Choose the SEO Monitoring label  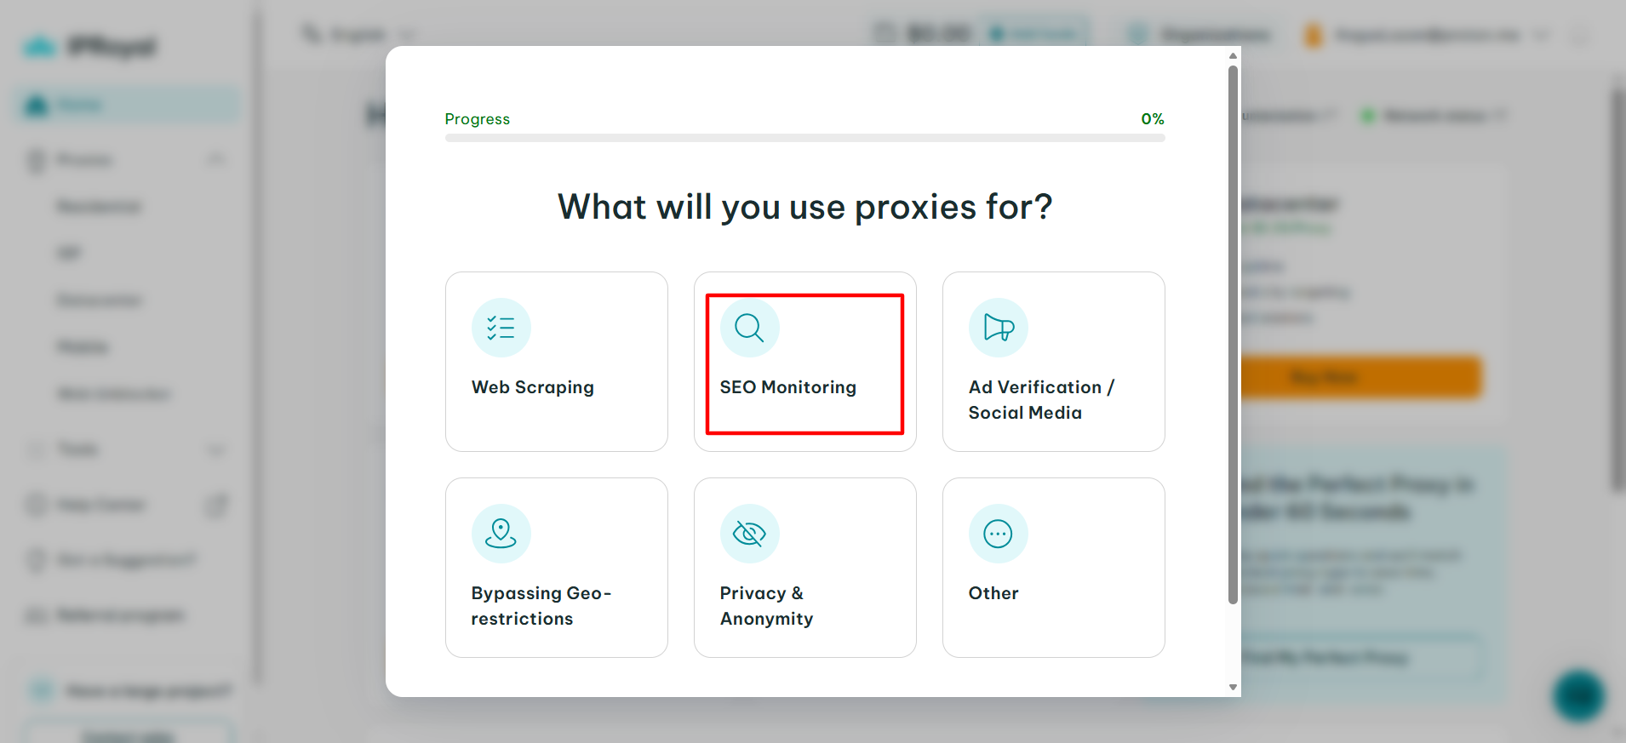pos(788,387)
